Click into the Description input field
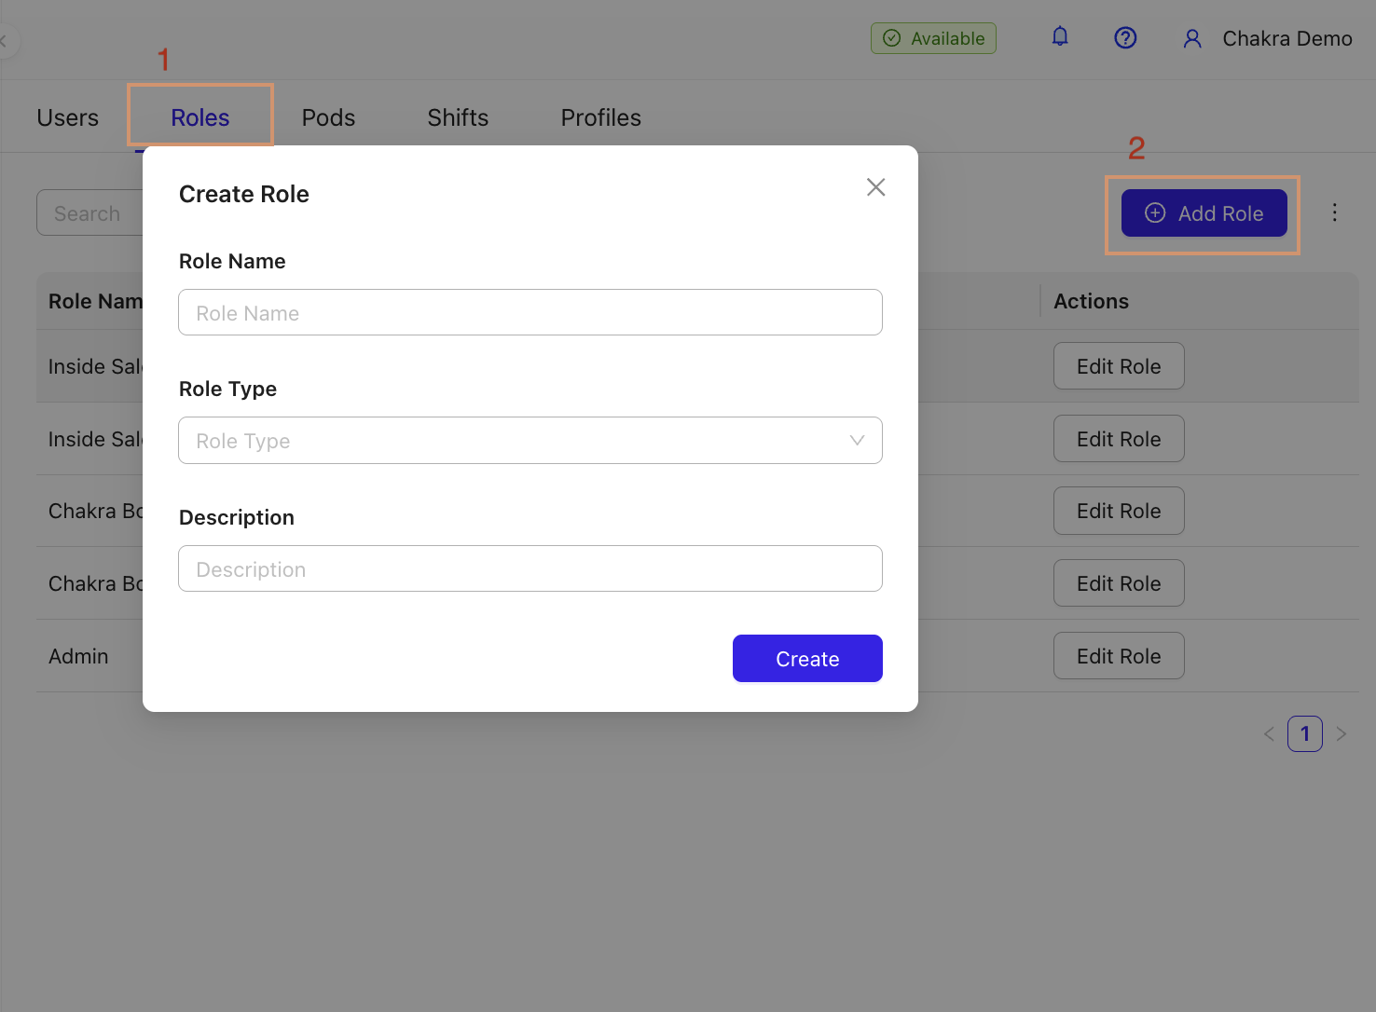This screenshot has height=1012, width=1376. [530, 569]
